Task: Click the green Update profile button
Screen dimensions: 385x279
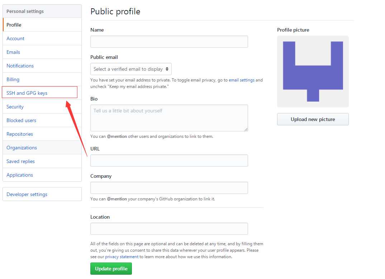Action: (x=111, y=269)
